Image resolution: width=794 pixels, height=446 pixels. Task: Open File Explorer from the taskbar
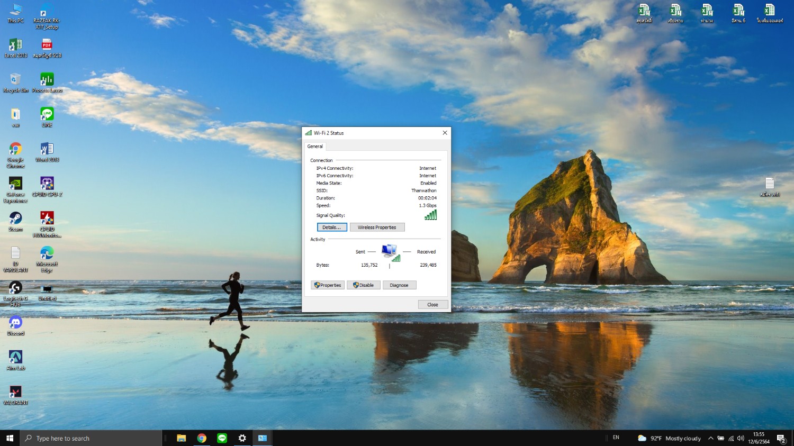point(182,438)
